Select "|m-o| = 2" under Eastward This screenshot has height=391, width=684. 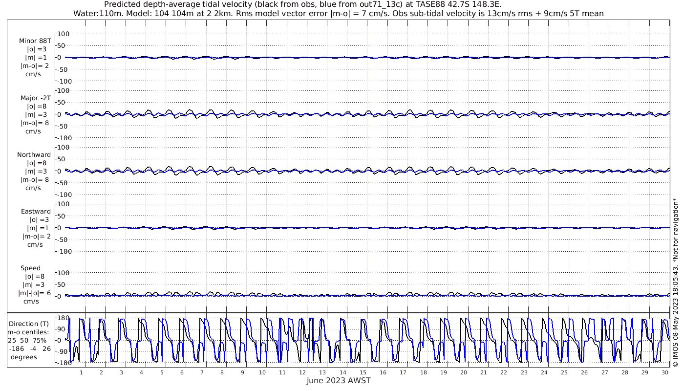37,237
